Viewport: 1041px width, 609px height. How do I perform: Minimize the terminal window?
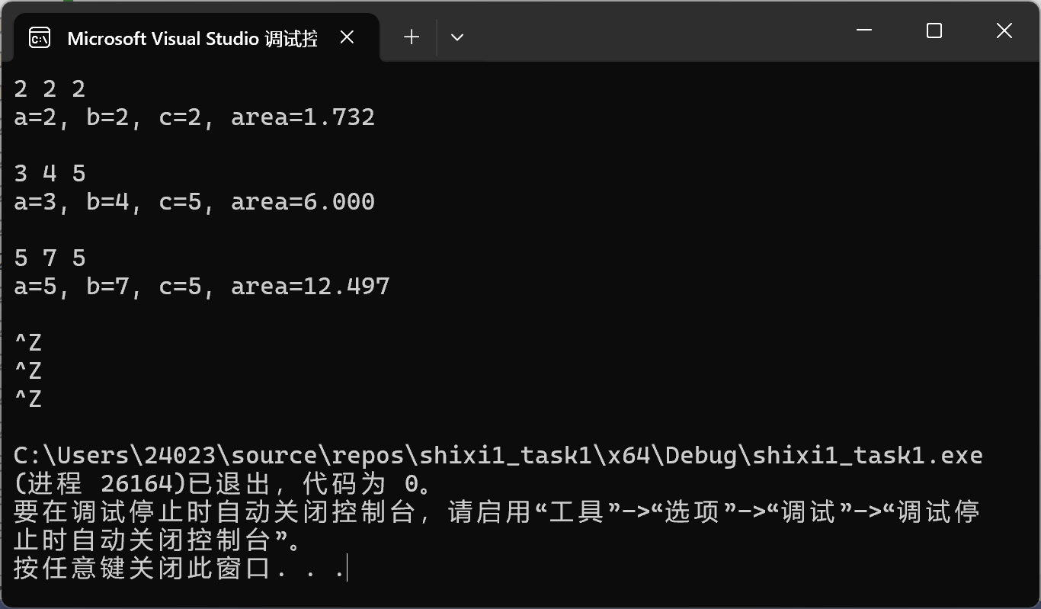[864, 30]
